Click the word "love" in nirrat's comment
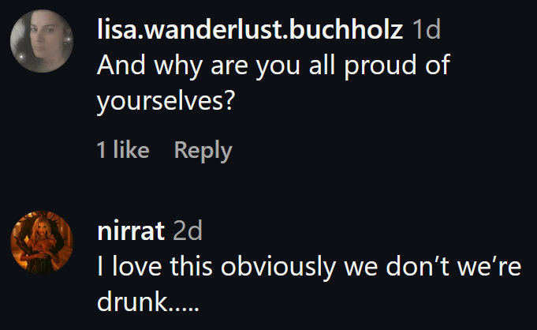 (x=134, y=267)
